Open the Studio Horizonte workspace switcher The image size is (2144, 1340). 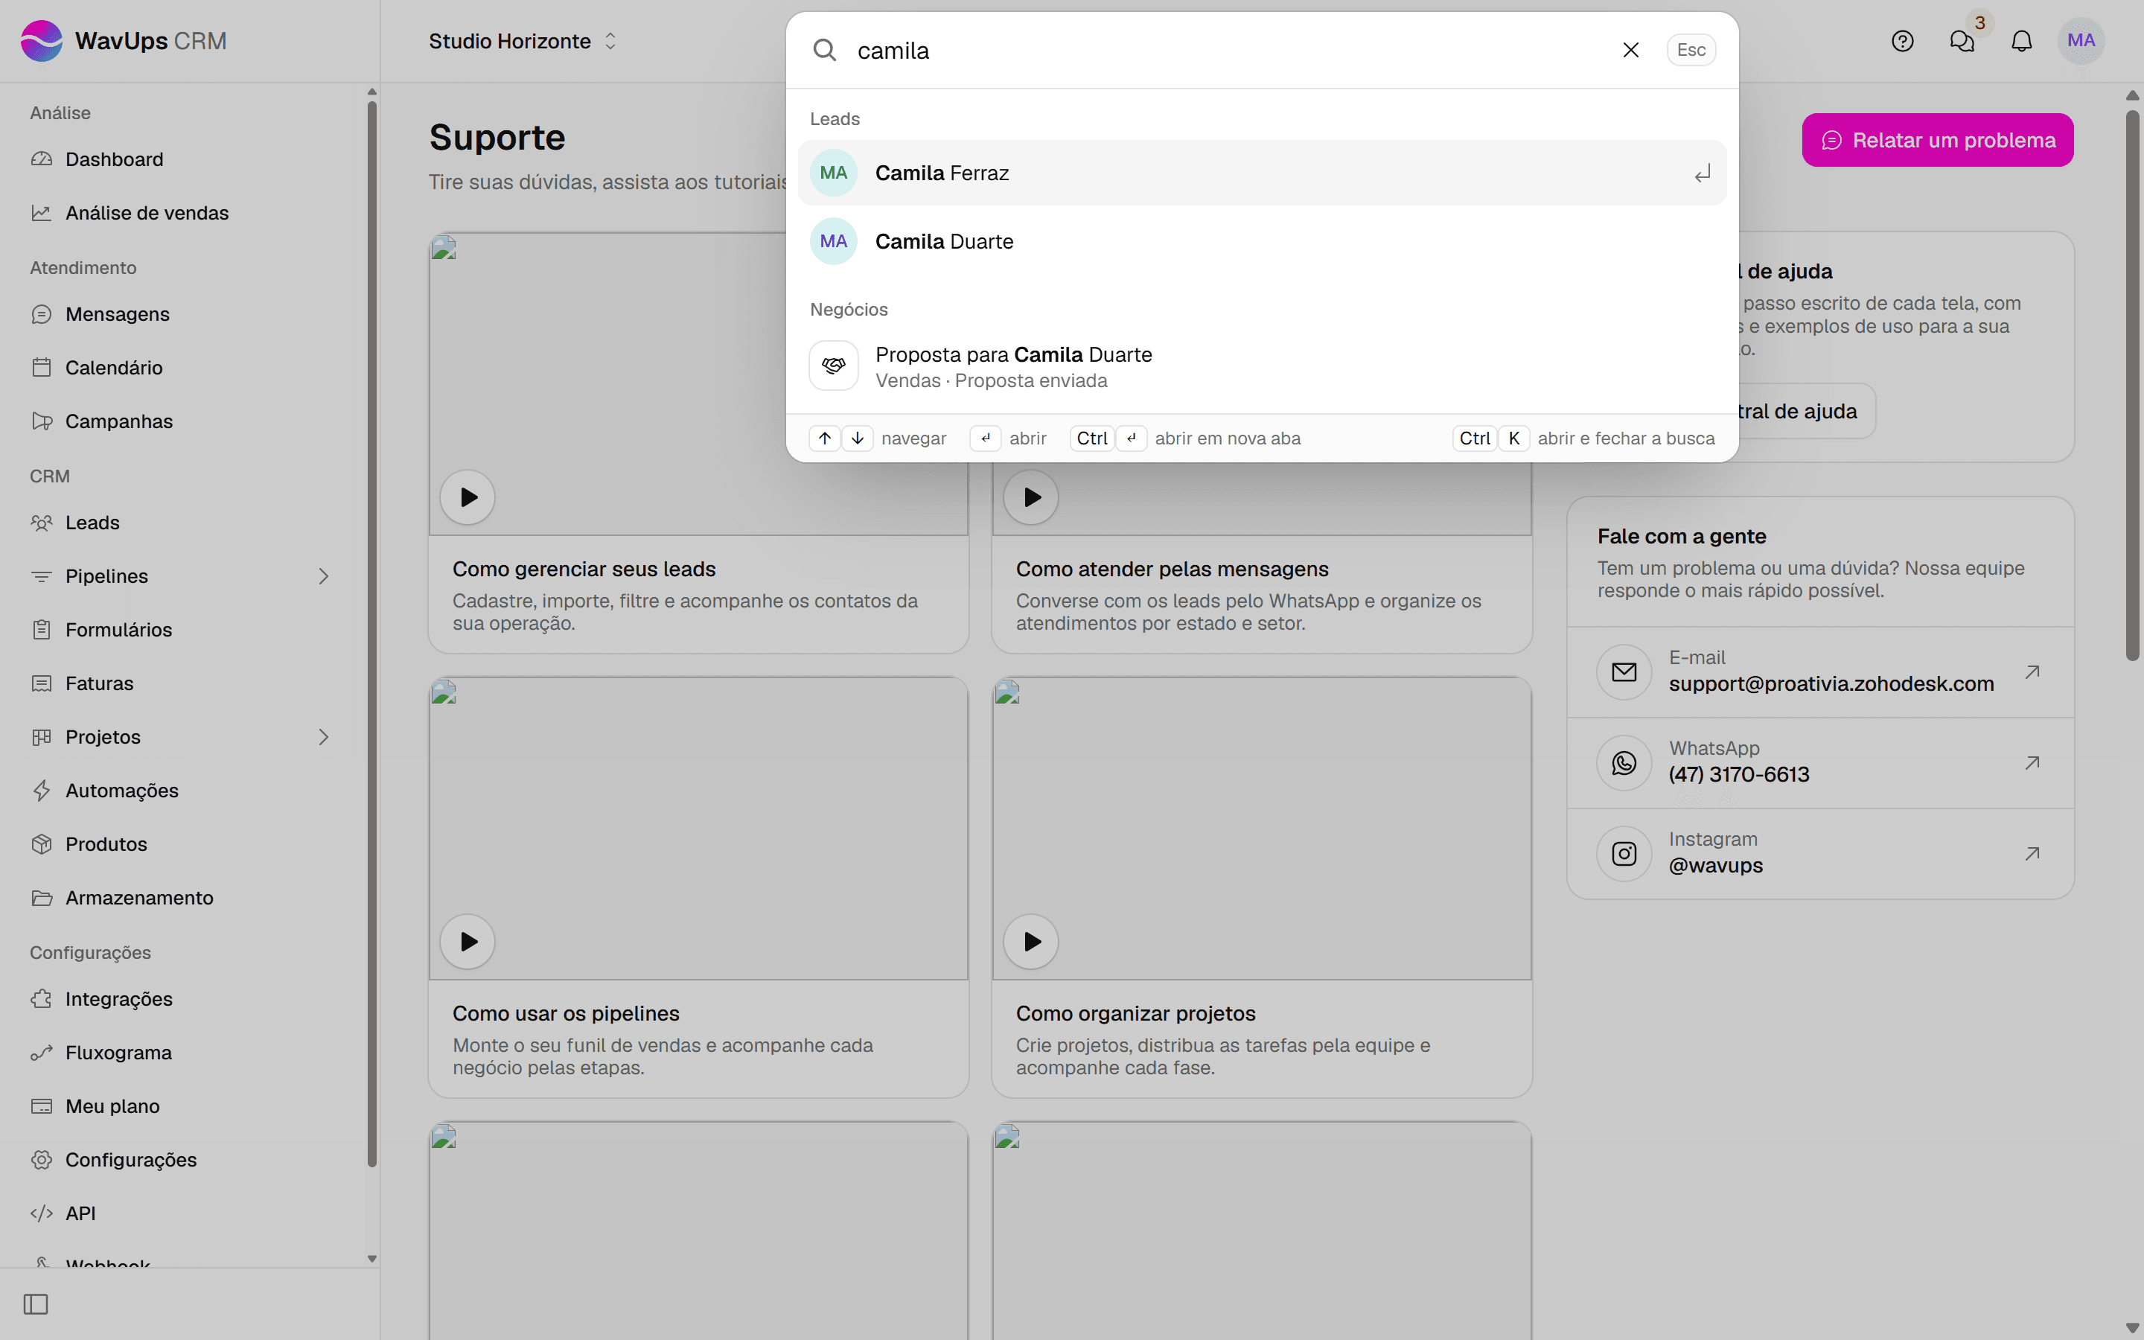[523, 41]
